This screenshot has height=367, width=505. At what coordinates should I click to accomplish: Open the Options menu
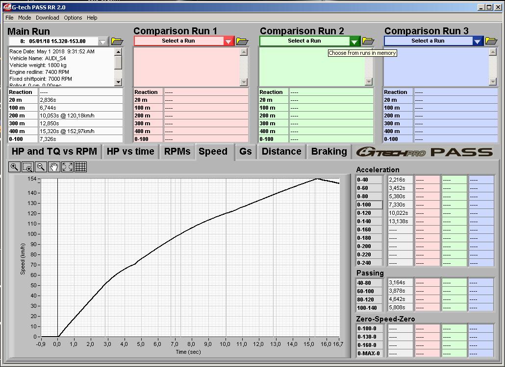(73, 18)
